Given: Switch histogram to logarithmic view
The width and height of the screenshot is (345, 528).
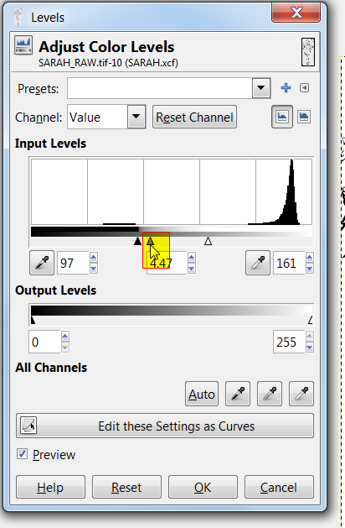Looking at the screenshot, I should 304,117.
